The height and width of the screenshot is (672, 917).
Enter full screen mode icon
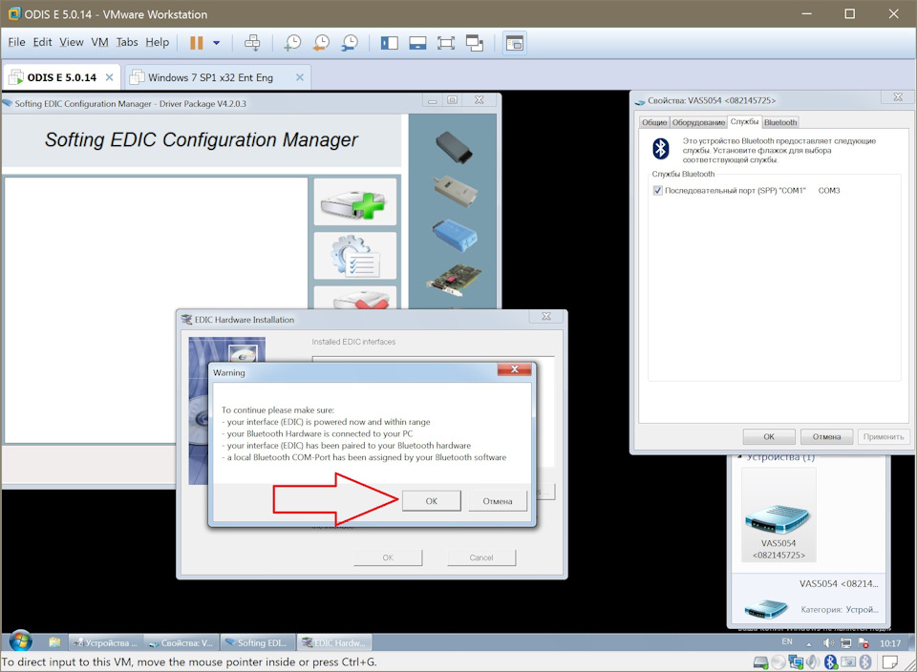coord(446,43)
